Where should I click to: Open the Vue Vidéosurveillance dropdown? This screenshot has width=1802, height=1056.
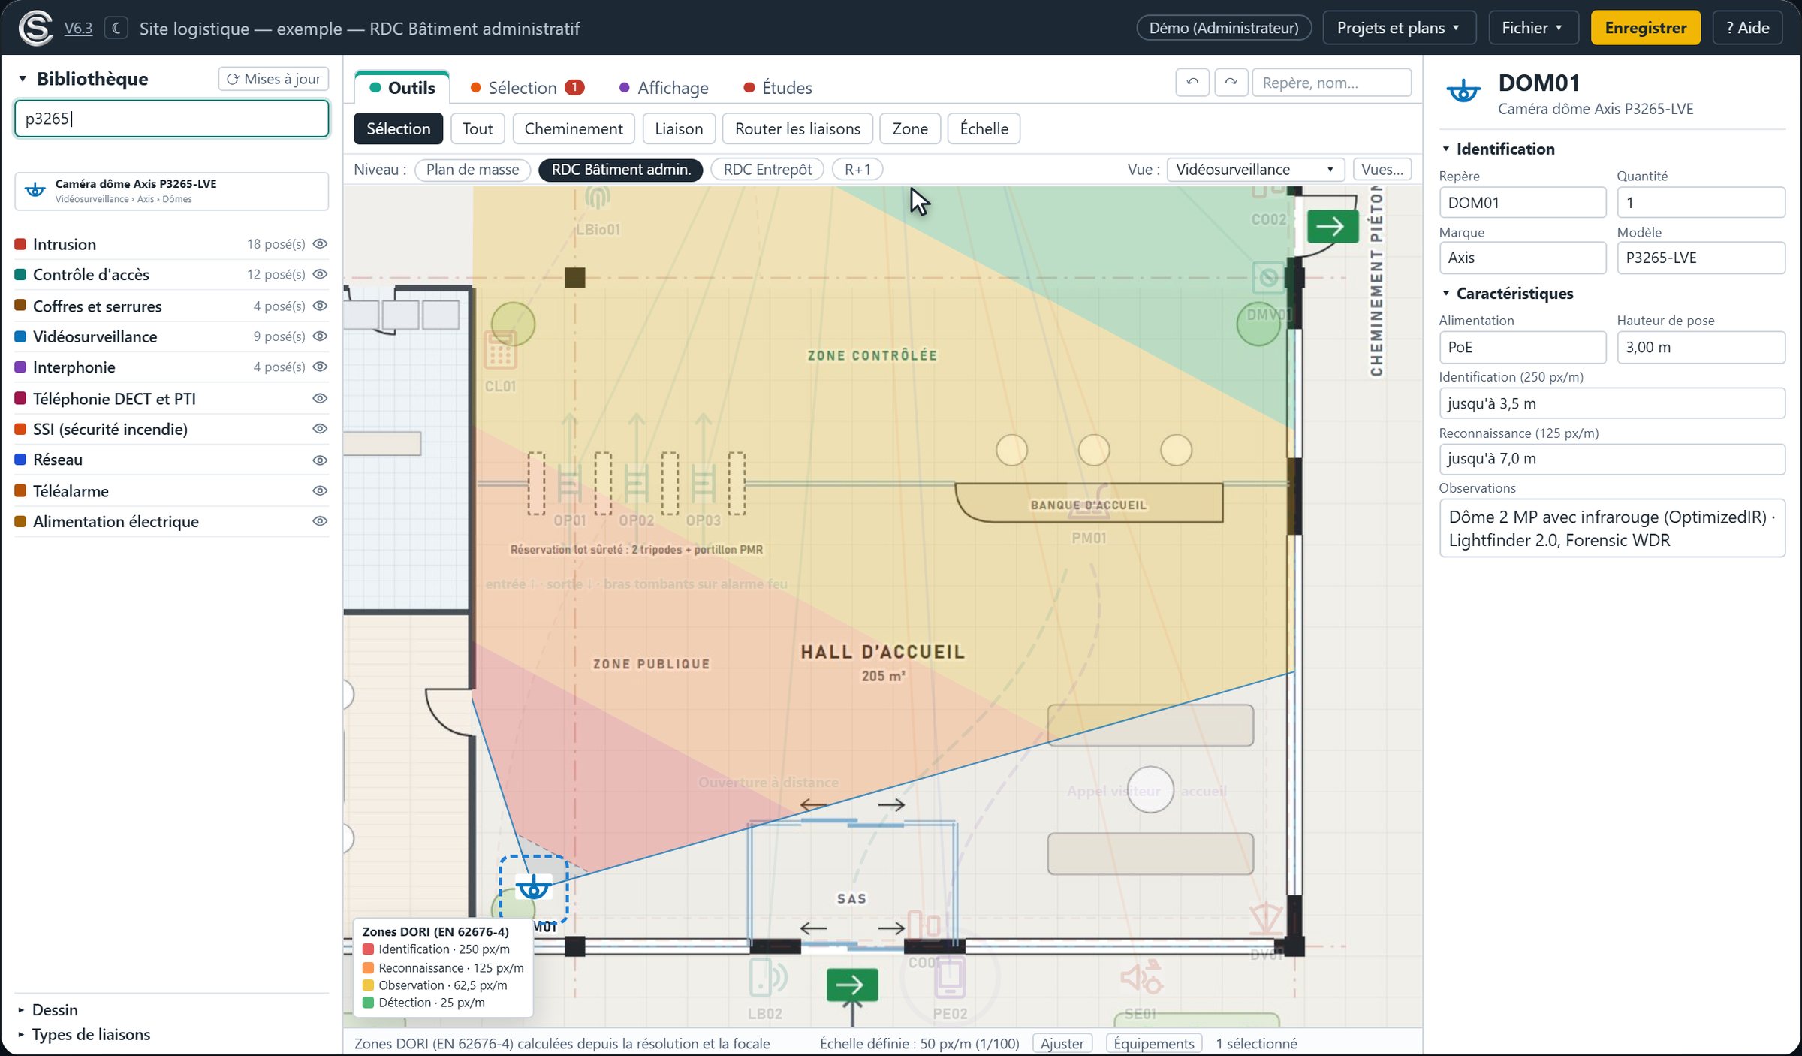[1255, 170]
